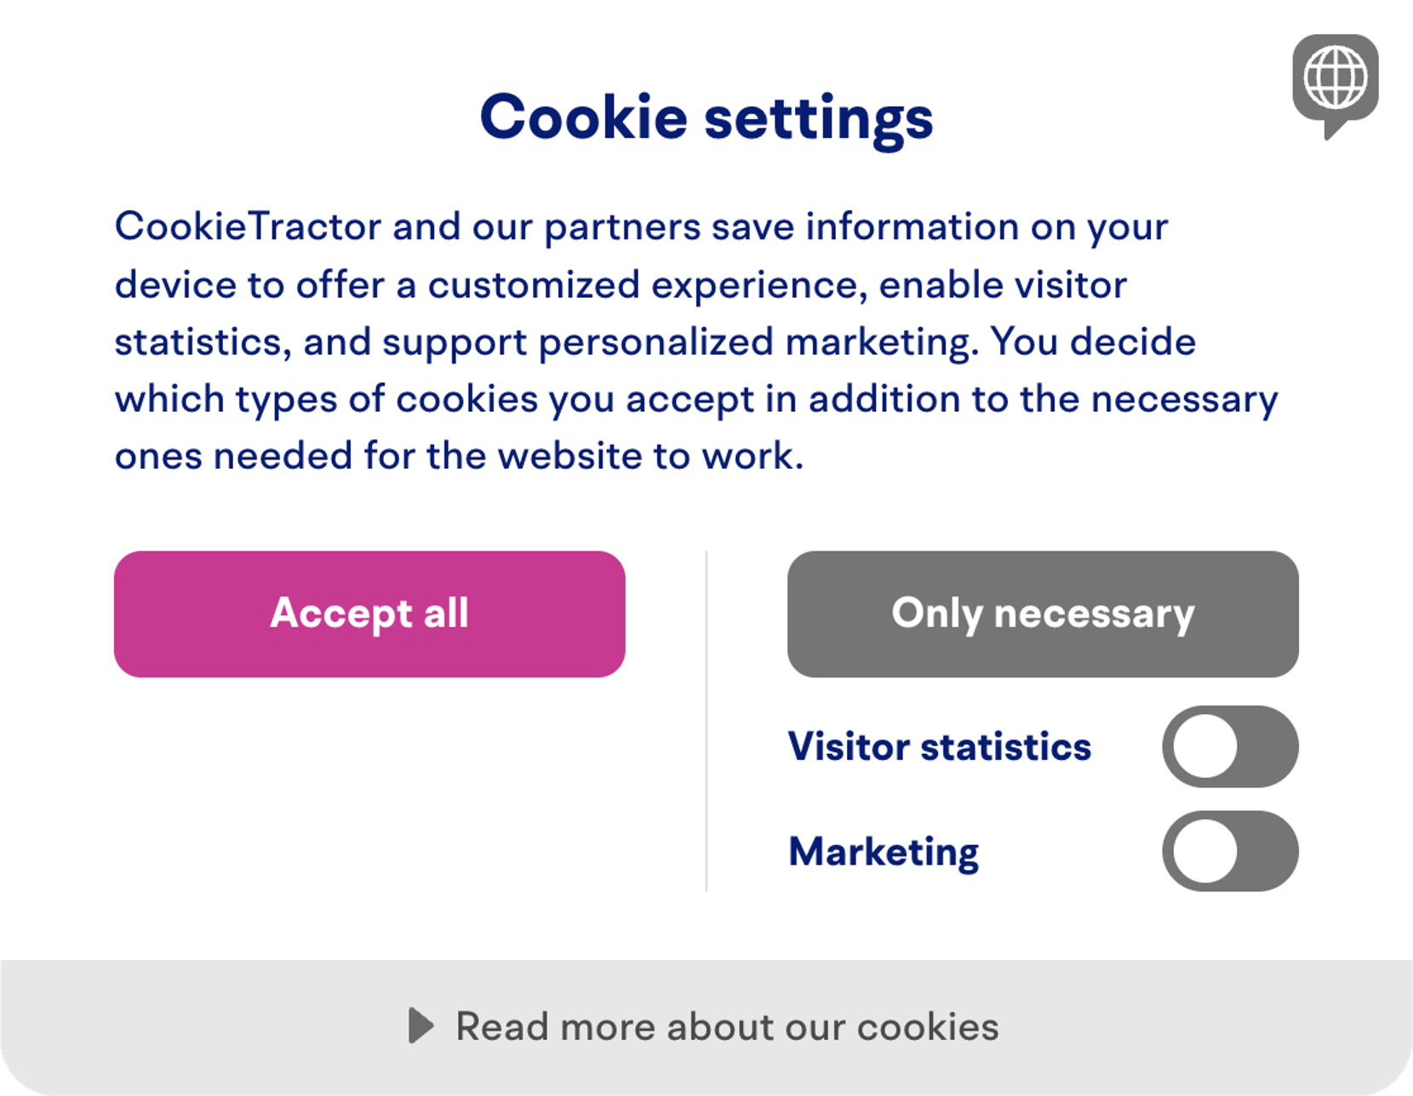Choose the Only necessary button
The height and width of the screenshot is (1096, 1413).
[1042, 614]
